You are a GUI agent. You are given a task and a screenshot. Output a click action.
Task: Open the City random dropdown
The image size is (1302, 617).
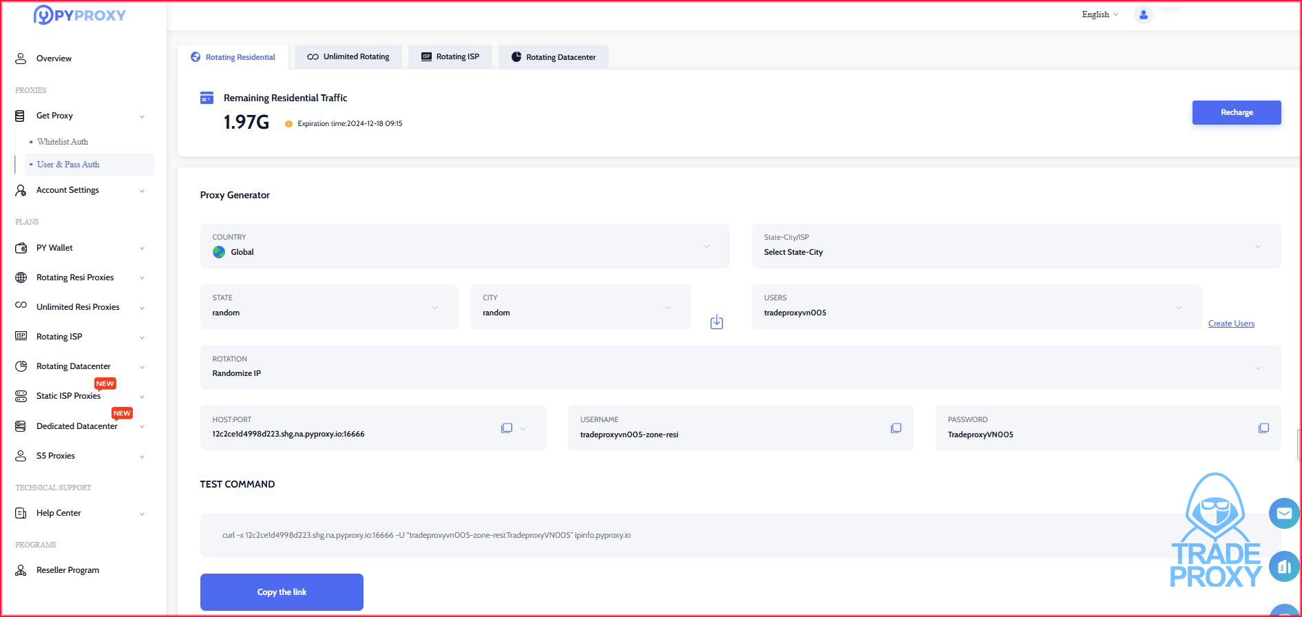(580, 306)
